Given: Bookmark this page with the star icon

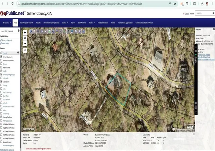Looking at the screenshot, I should click(175, 4).
